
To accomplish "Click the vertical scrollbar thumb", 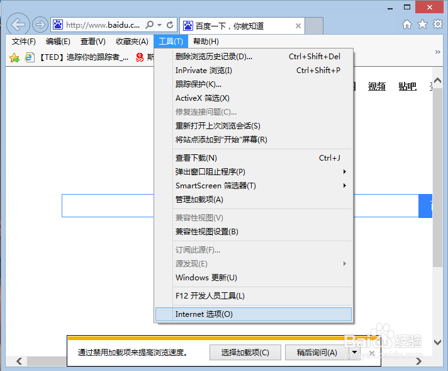I will [437, 178].
